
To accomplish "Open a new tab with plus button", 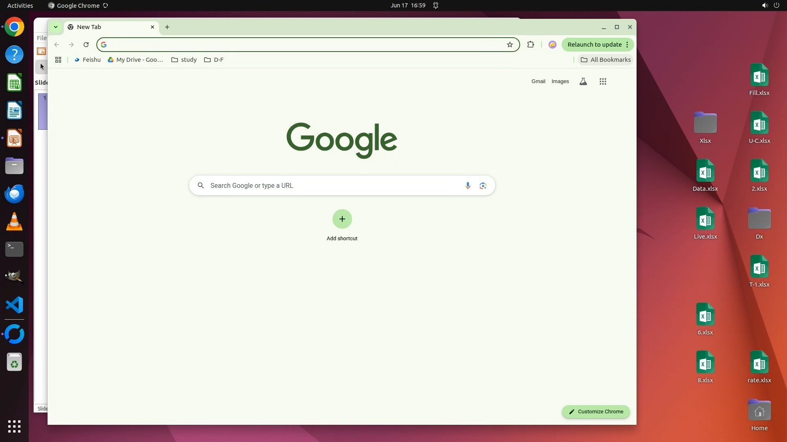I will pos(167,27).
